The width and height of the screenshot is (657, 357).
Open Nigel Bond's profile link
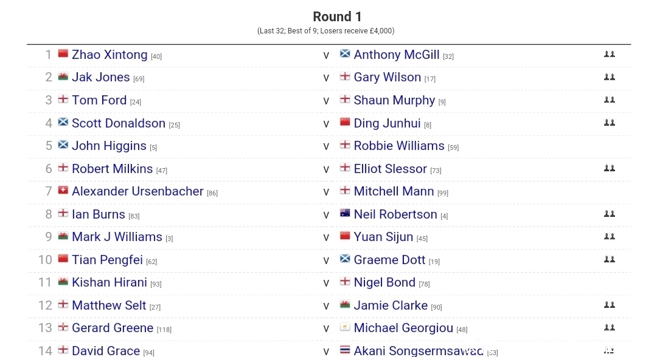pyautogui.click(x=384, y=282)
